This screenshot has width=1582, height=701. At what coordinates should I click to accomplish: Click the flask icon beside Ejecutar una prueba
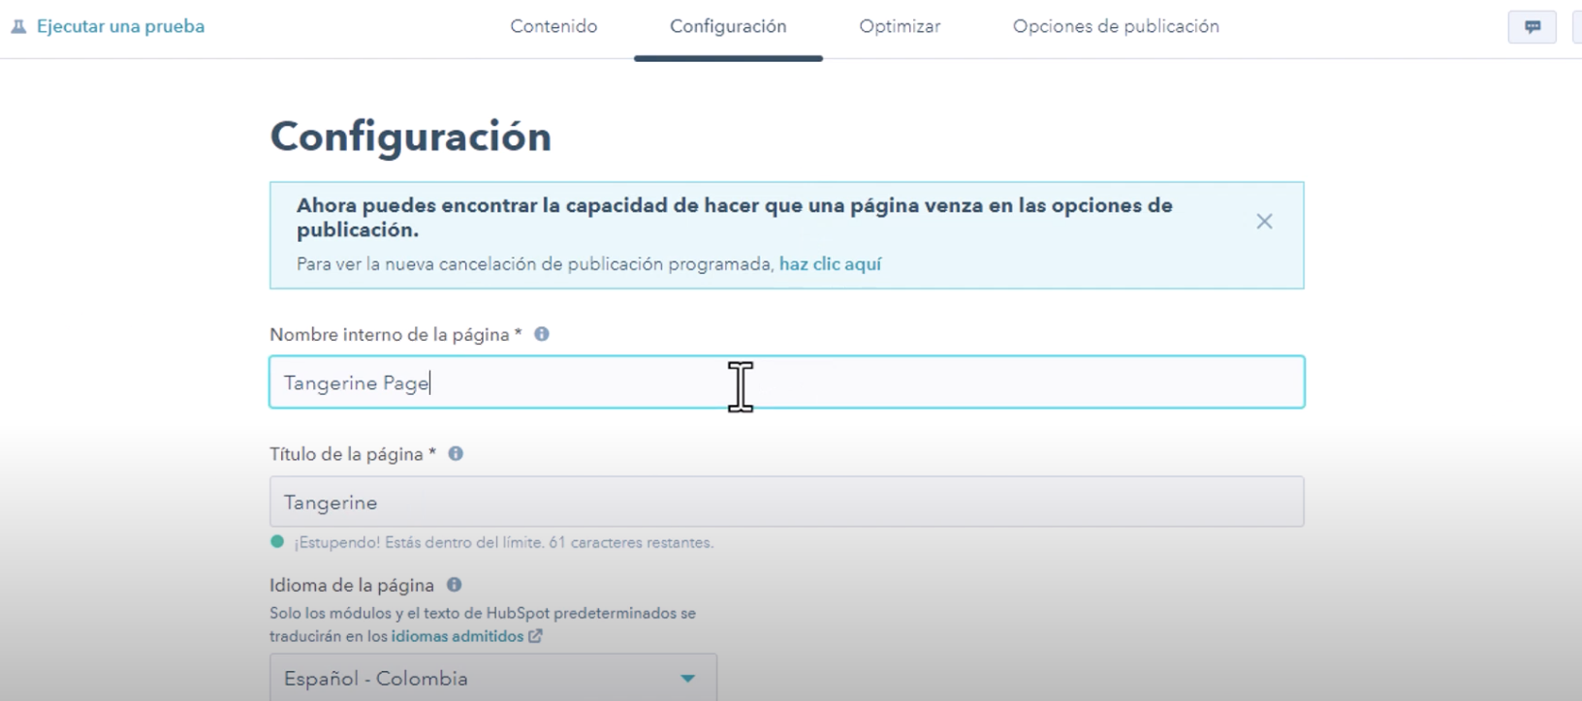click(18, 26)
